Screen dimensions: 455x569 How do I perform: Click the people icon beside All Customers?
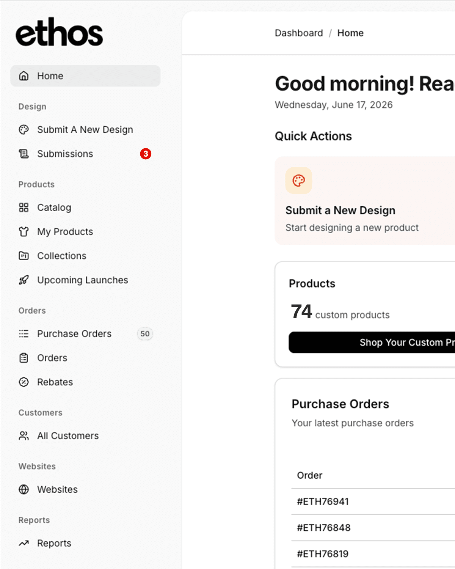(24, 436)
